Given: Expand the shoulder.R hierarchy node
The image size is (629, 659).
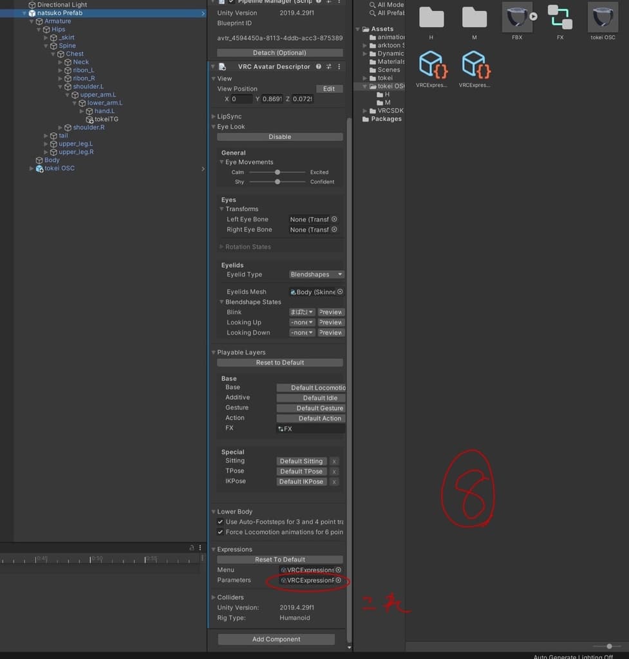Looking at the screenshot, I should (x=61, y=127).
